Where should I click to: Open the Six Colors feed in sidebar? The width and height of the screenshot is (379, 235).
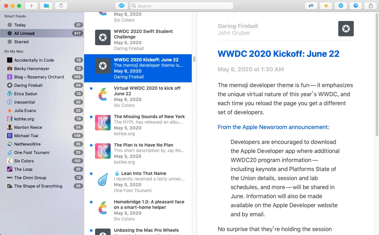pyautogui.click(x=42, y=161)
